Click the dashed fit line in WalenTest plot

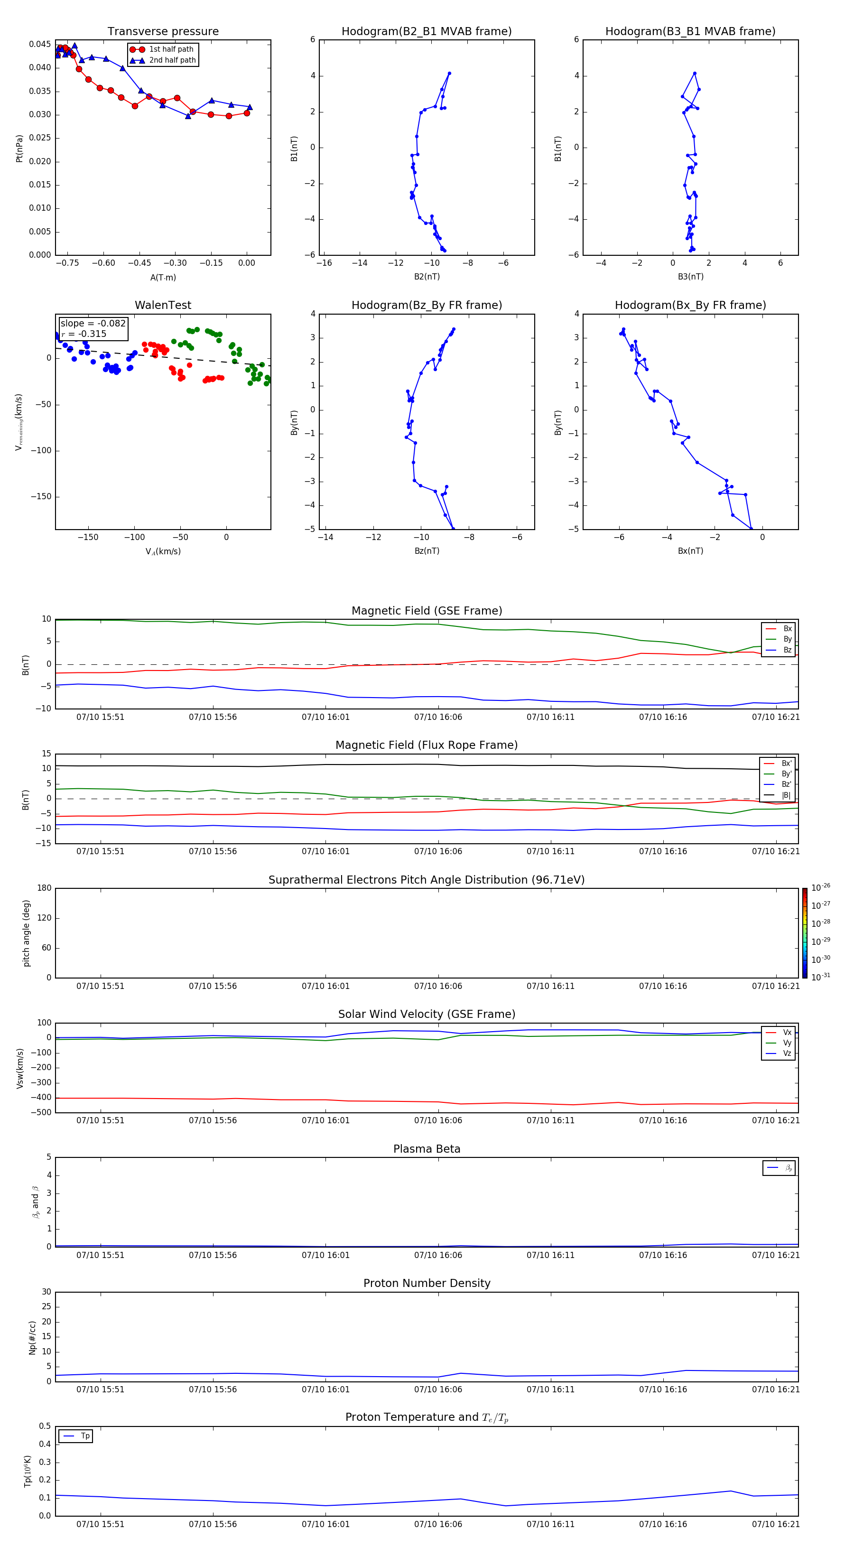coord(163,356)
